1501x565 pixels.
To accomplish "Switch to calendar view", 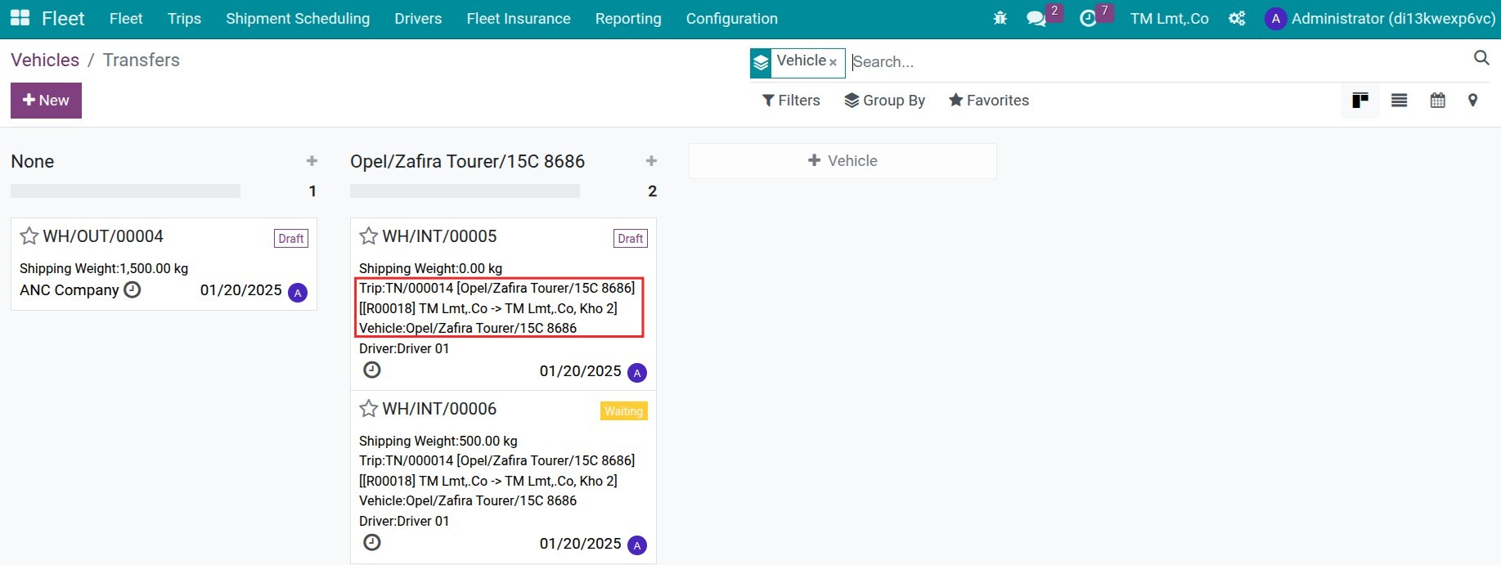I will pos(1437,101).
